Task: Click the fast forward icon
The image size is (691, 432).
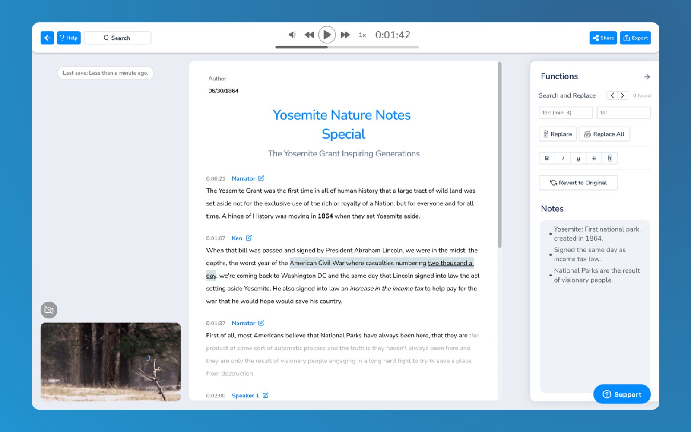Action: 345,35
